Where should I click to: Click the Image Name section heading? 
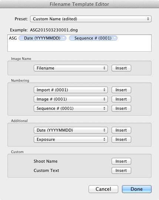pyautogui.click(x=21, y=59)
